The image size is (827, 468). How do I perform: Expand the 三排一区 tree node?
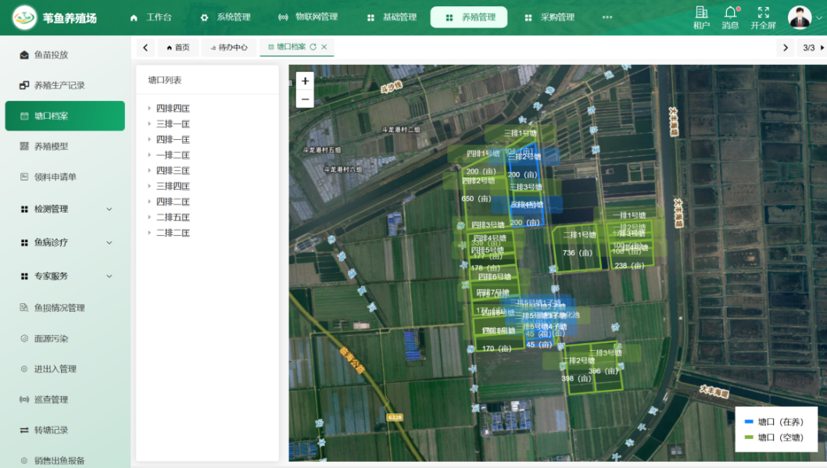coord(149,124)
